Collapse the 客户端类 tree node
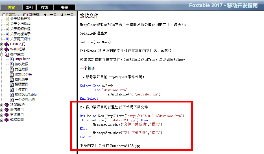The height and width of the screenshot is (154, 264). (x=1, y=55)
